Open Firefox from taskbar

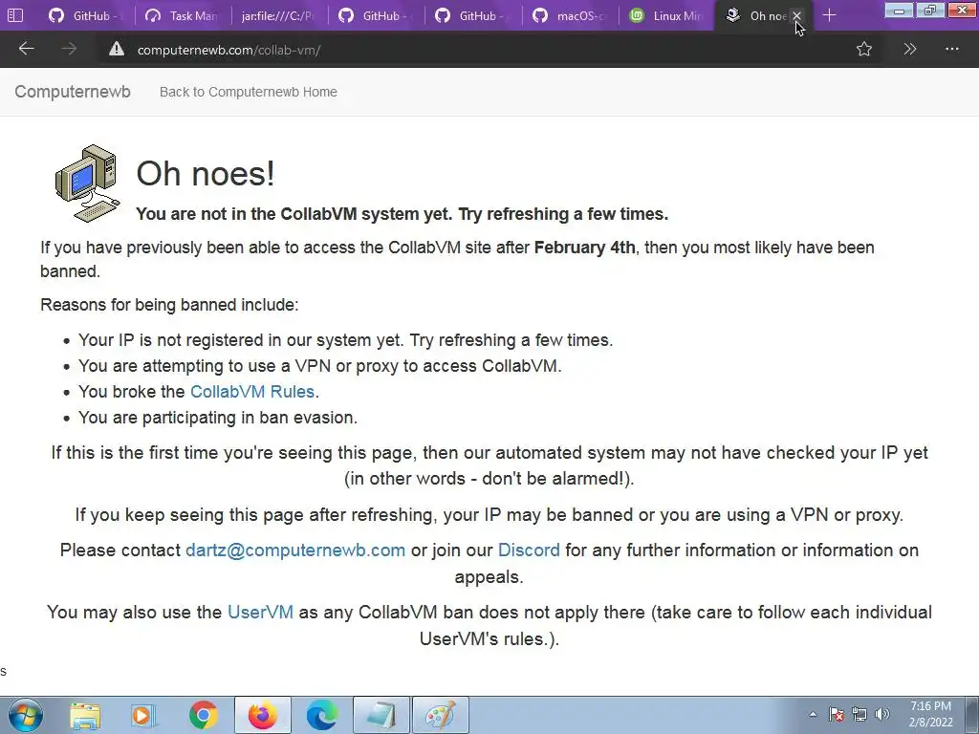coord(262,715)
